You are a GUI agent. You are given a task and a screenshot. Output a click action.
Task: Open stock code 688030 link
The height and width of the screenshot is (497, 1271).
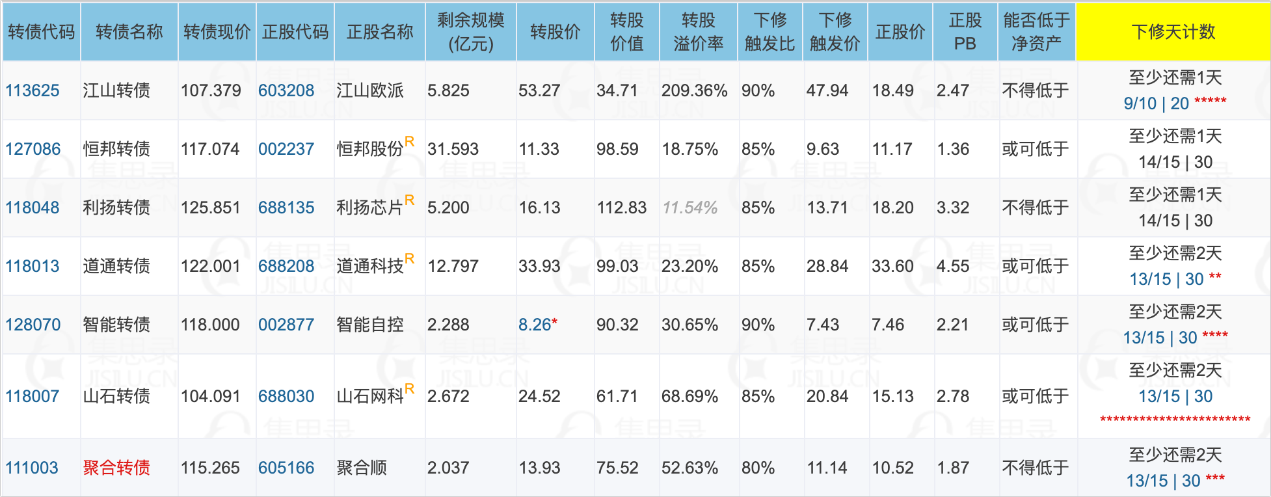[286, 396]
